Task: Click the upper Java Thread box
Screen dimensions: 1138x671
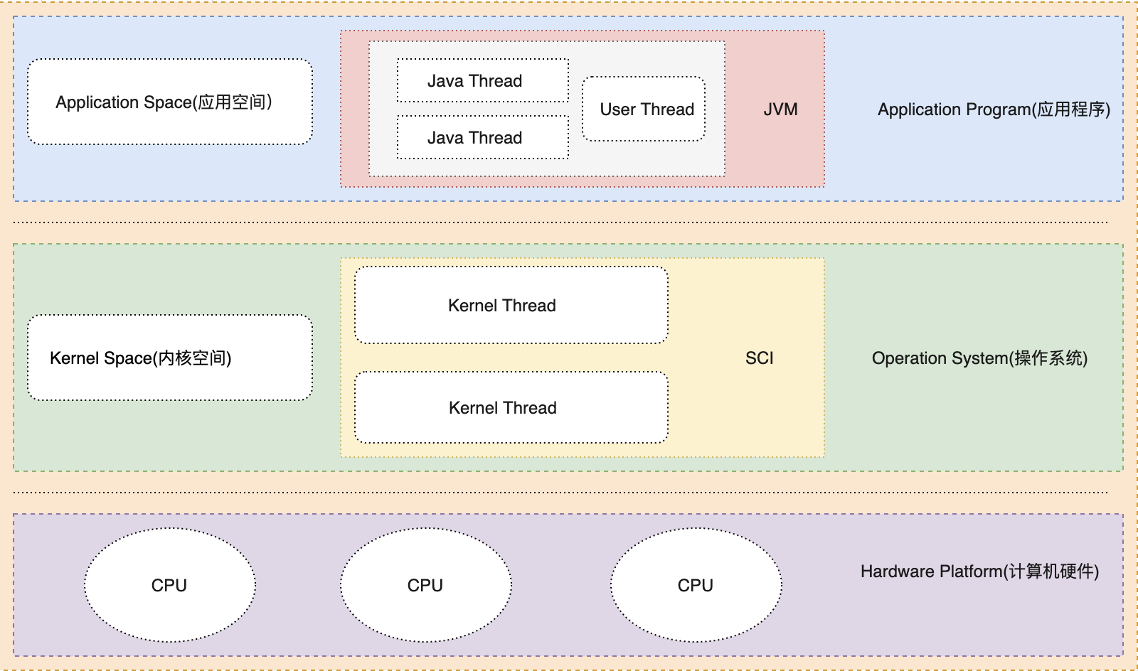Action: [x=483, y=80]
